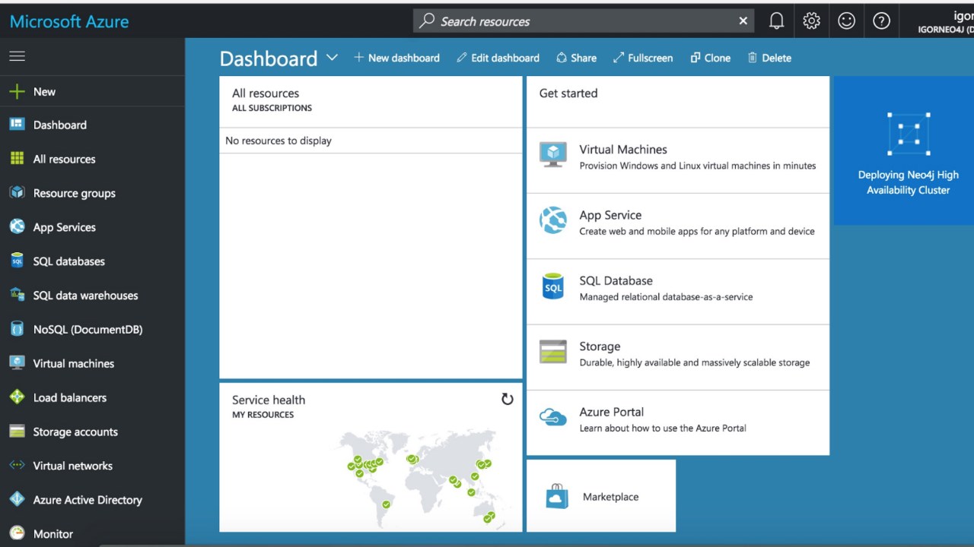
Task: Click the SQL data warehouses icon
Action: click(x=17, y=296)
